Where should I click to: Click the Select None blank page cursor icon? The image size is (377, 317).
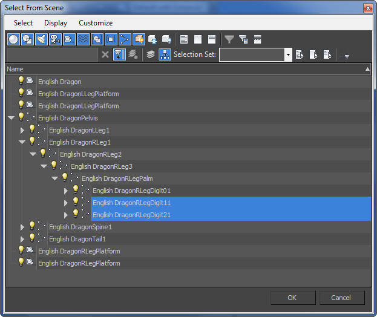point(313,54)
